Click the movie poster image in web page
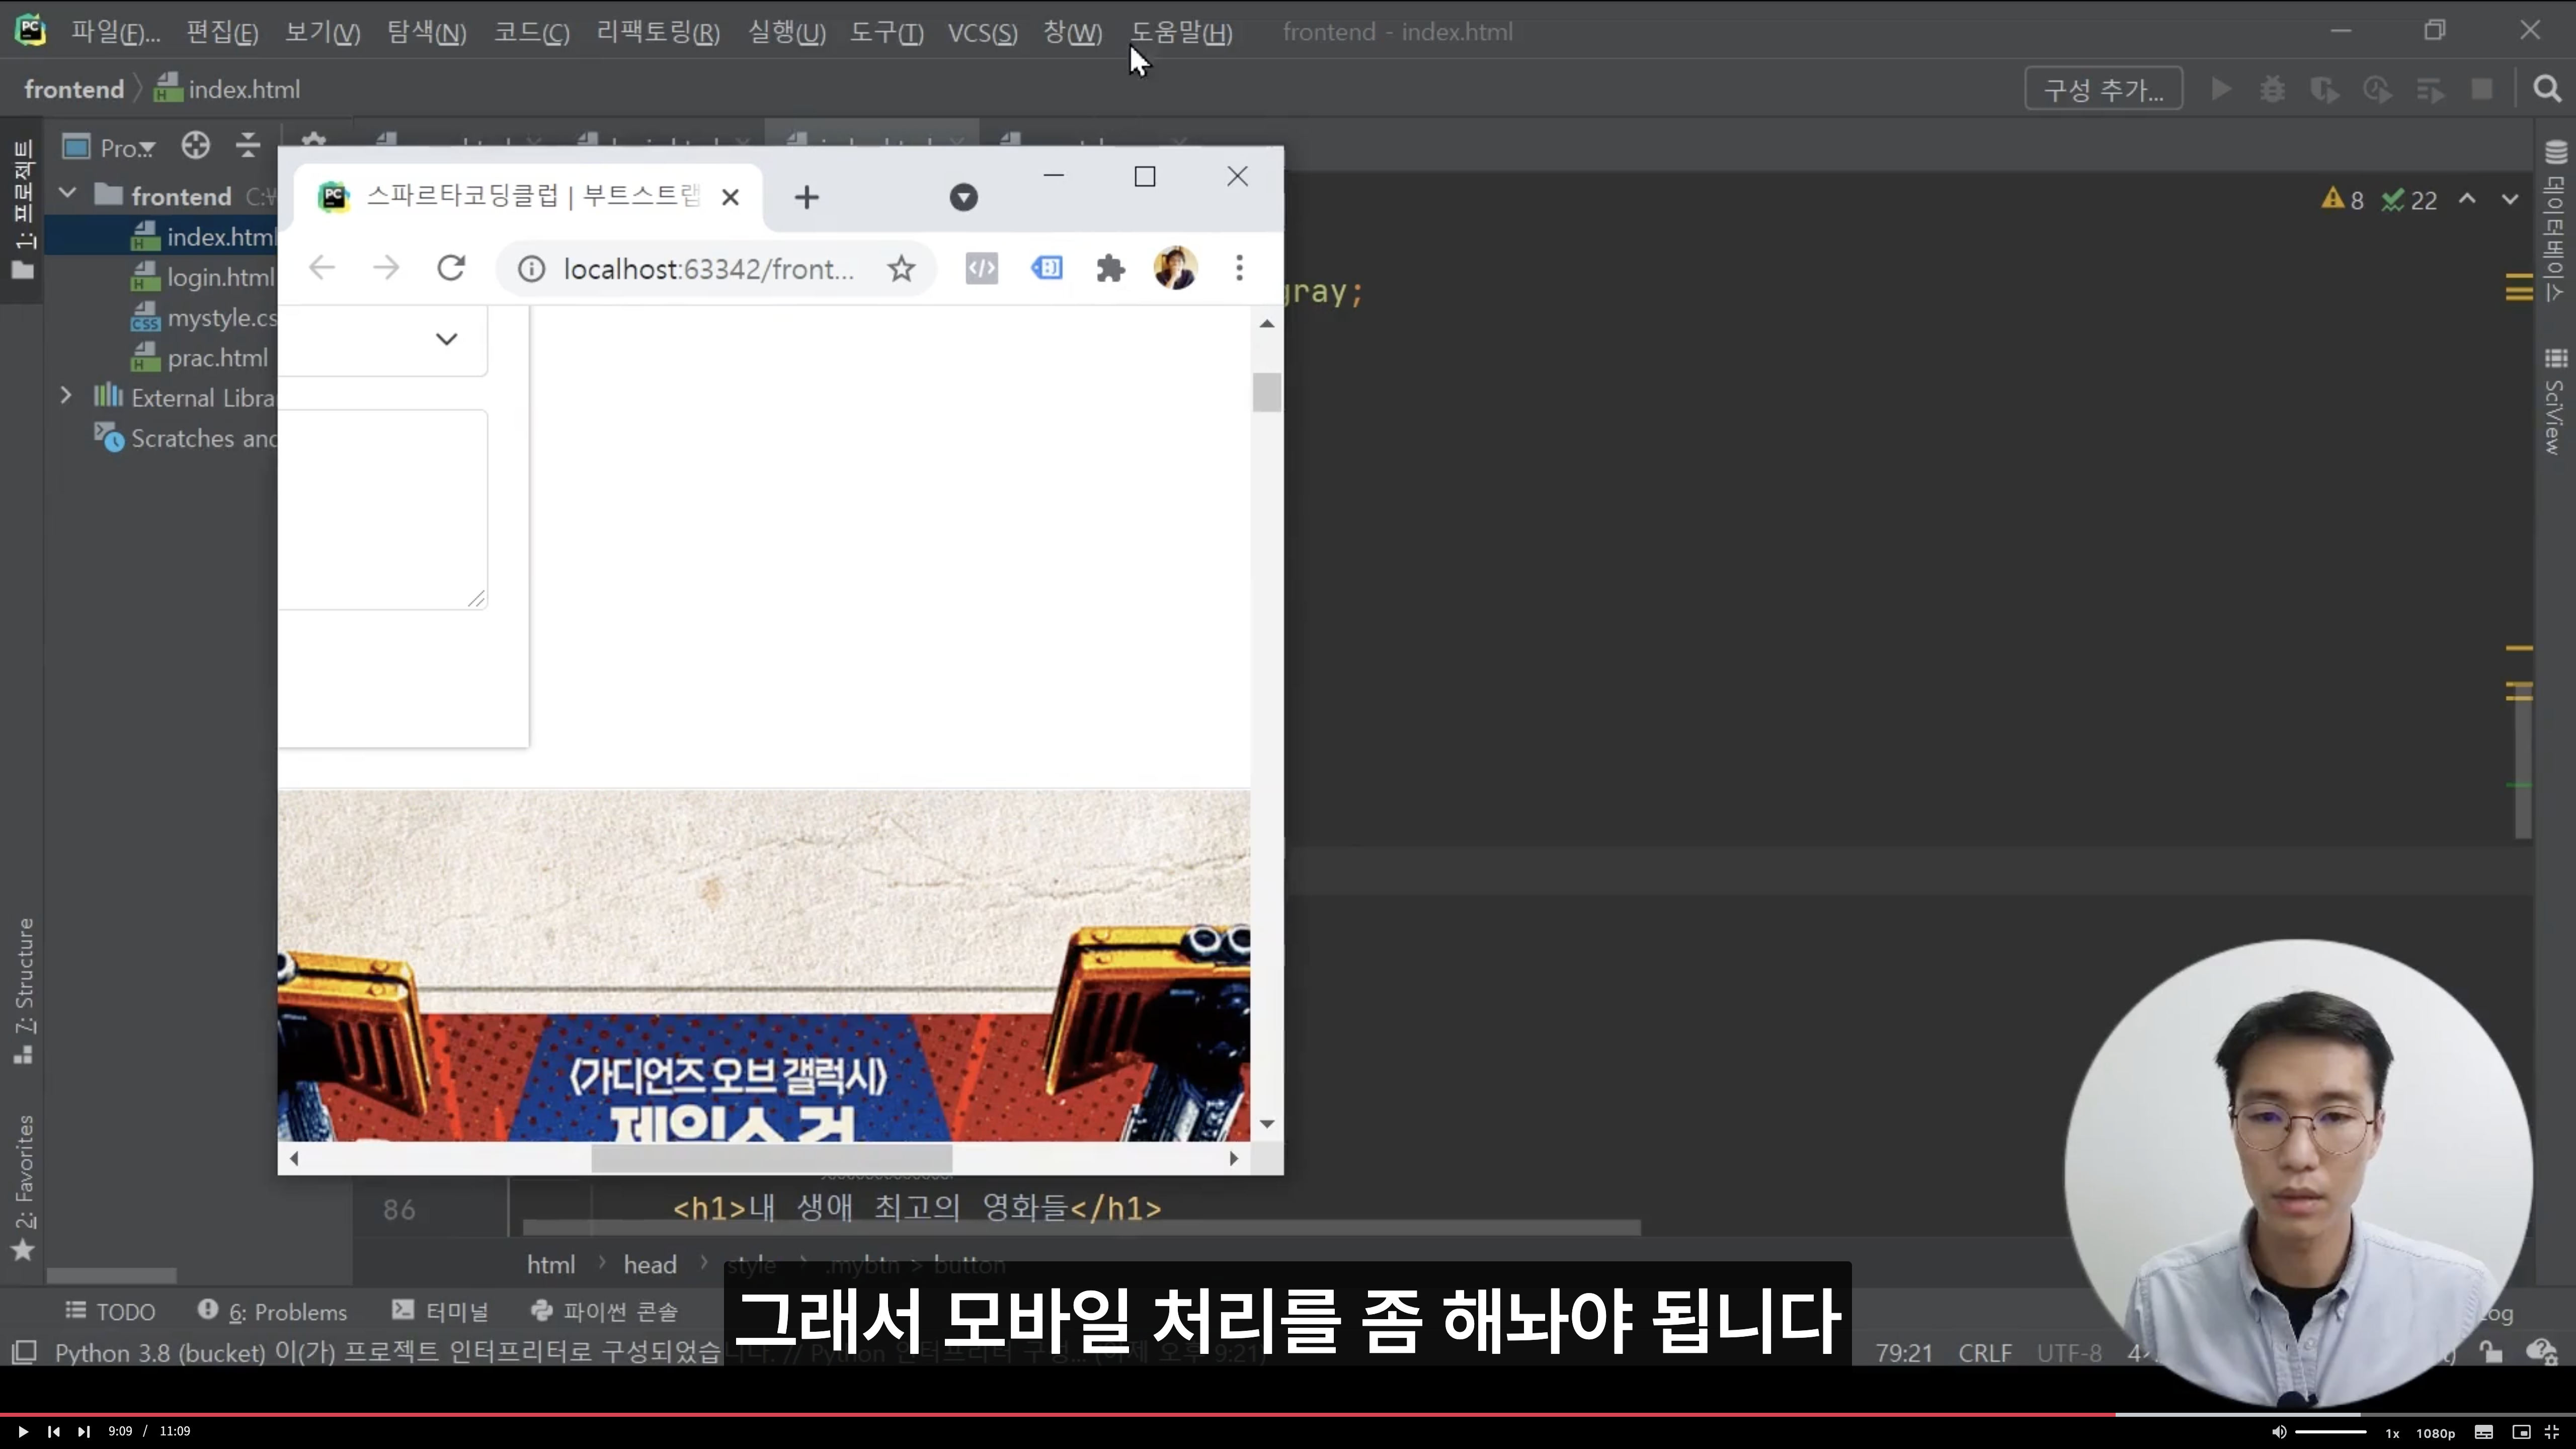This screenshot has height=1449, width=2576. (764, 965)
